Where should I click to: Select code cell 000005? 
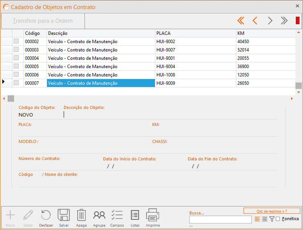(35, 66)
